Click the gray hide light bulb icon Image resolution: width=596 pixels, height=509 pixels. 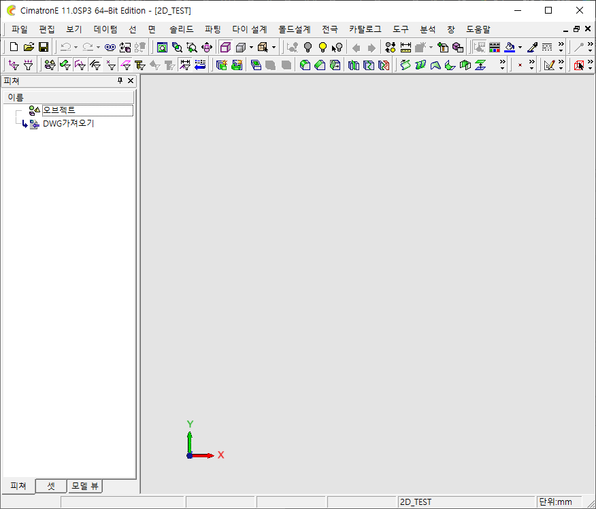308,47
